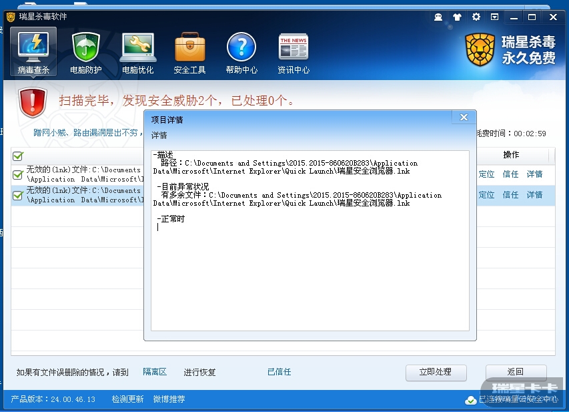Click the Rising shield icon in title bar
Image resolution: width=569 pixels, height=412 pixels.
click(x=11, y=17)
